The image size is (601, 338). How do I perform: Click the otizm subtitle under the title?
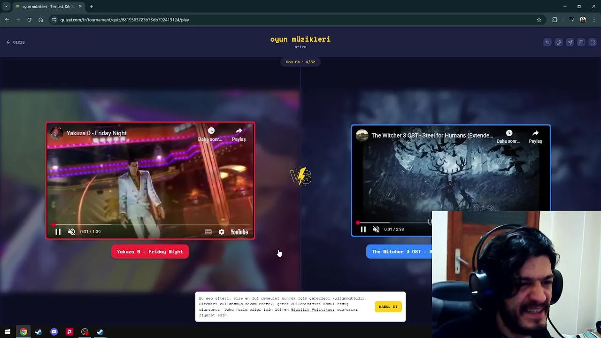(300, 47)
